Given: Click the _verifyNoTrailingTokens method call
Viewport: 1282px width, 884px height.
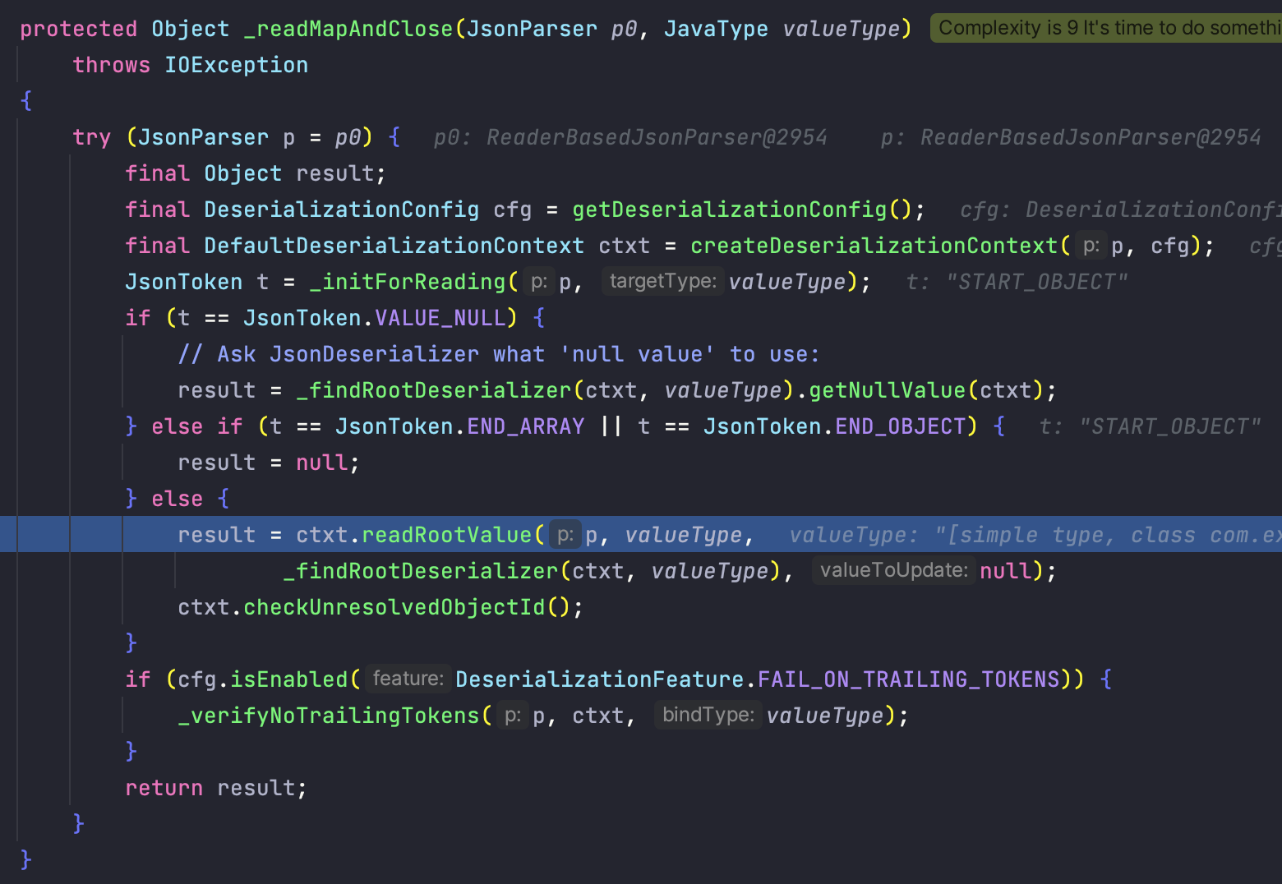Looking at the screenshot, I should [x=329, y=716].
